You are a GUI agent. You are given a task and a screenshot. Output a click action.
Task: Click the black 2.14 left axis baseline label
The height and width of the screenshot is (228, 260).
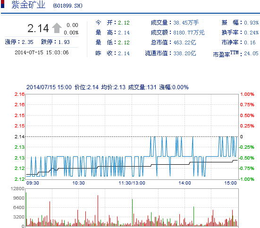pos(19,136)
